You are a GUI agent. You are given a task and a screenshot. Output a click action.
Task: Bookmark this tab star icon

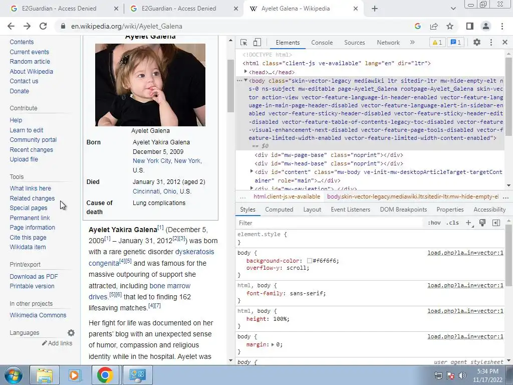(x=450, y=26)
